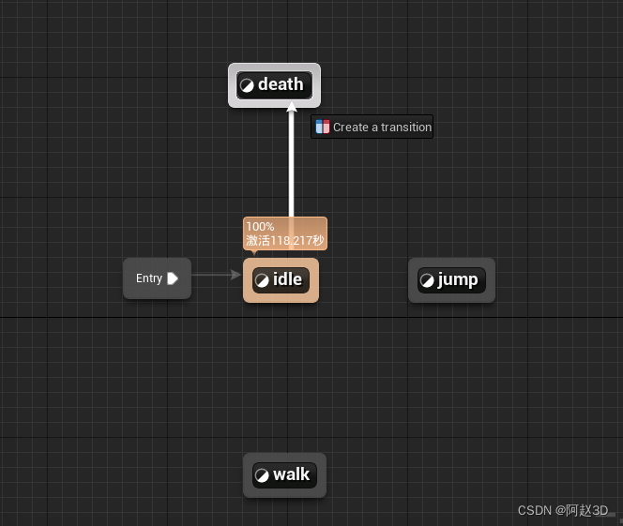
Task: Select the idle state node
Action: [281, 280]
